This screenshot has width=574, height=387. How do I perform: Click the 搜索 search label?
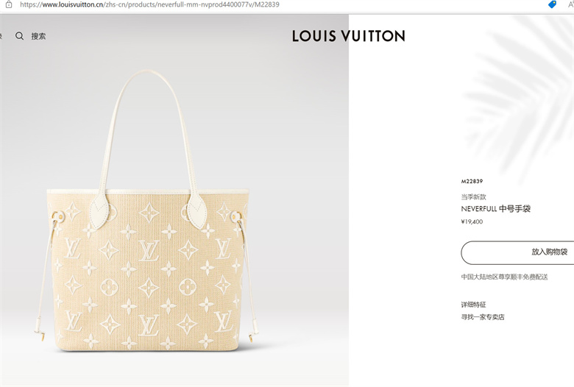(38, 36)
